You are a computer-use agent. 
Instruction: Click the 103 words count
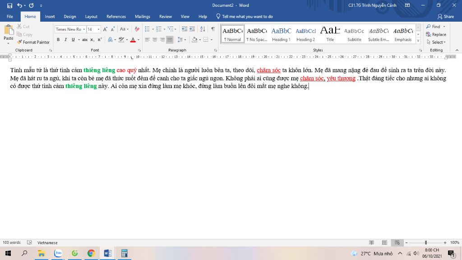[12, 242]
